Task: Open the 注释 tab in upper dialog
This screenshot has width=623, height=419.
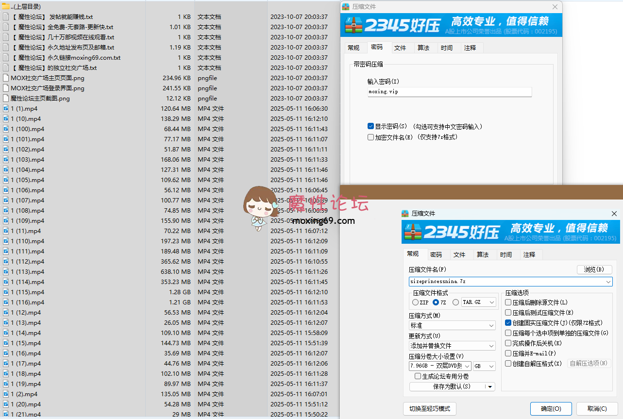Action: pos(470,48)
